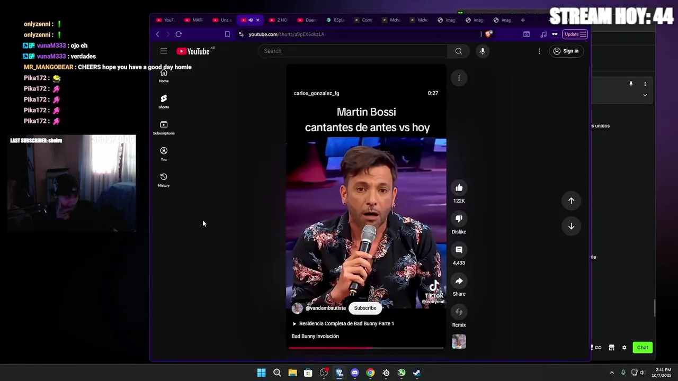This screenshot has height=381, width=678.
Task: Go to the next Short with down arrow
Action: pos(571,226)
